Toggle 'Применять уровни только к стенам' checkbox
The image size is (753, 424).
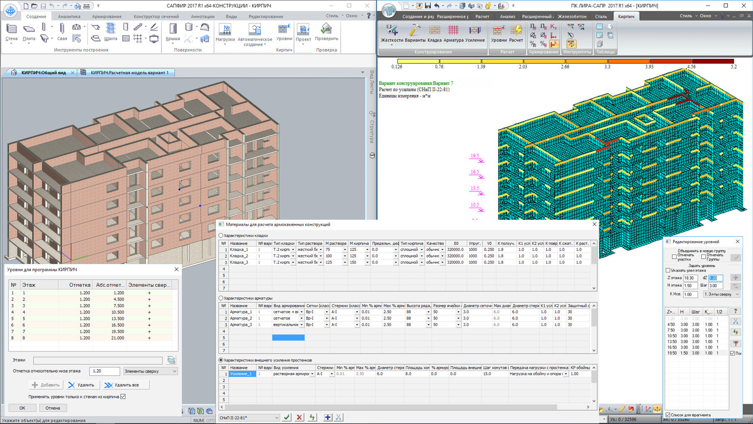(123, 396)
